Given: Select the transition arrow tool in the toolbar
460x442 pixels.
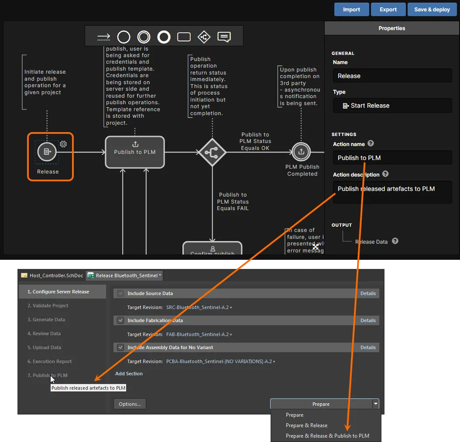Looking at the screenshot, I should pyautogui.click(x=103, y=37).
